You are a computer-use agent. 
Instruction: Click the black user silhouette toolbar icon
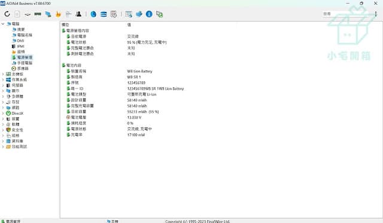pyautogui.click(x=78, y=14)
